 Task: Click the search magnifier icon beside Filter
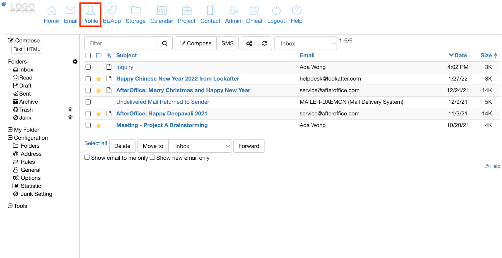(165, 43)
